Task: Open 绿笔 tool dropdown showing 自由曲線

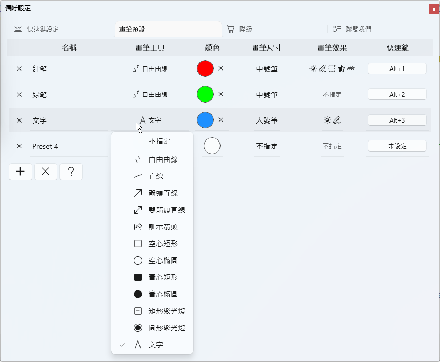Action: point(150,95)
